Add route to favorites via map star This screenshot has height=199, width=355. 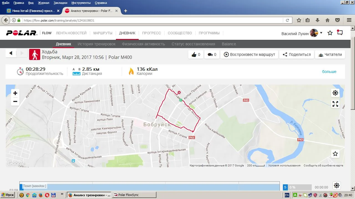(x=335, y=154)
